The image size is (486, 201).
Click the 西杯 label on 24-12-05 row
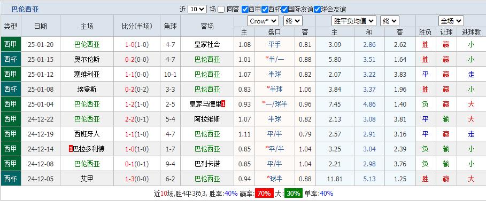[11, 179]
